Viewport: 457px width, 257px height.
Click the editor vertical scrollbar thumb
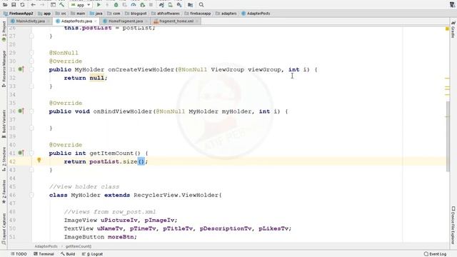click(x=448, y=136)
